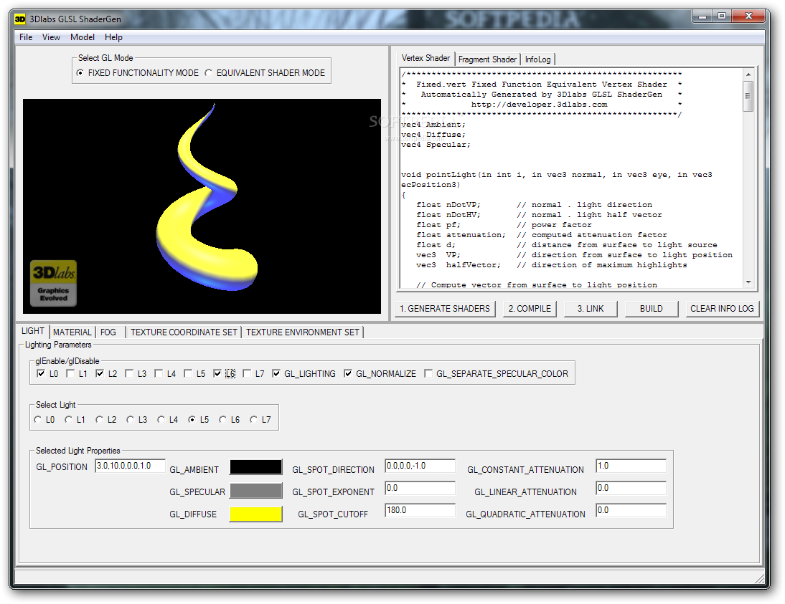Select EQUIVALENT SHADER MODE radio button
Viewport: 785px width, 604px height.
coord(209,73)
